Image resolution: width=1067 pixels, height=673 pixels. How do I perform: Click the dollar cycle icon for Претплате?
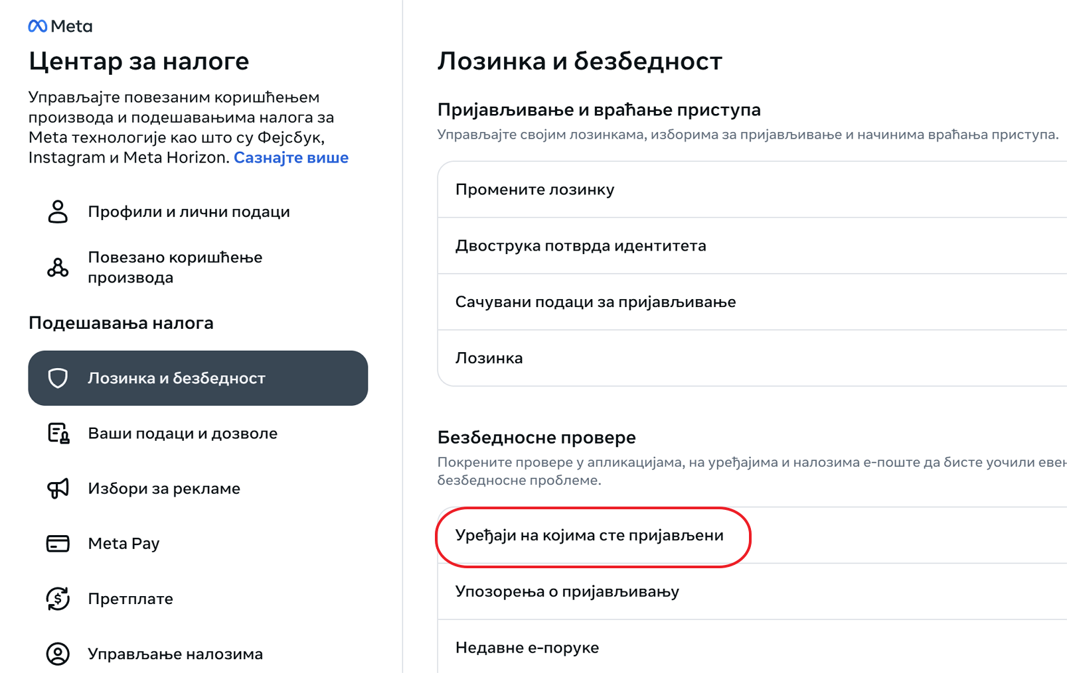pos(58,599)
